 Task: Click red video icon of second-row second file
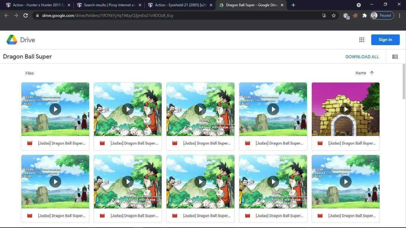click(102, 216)
